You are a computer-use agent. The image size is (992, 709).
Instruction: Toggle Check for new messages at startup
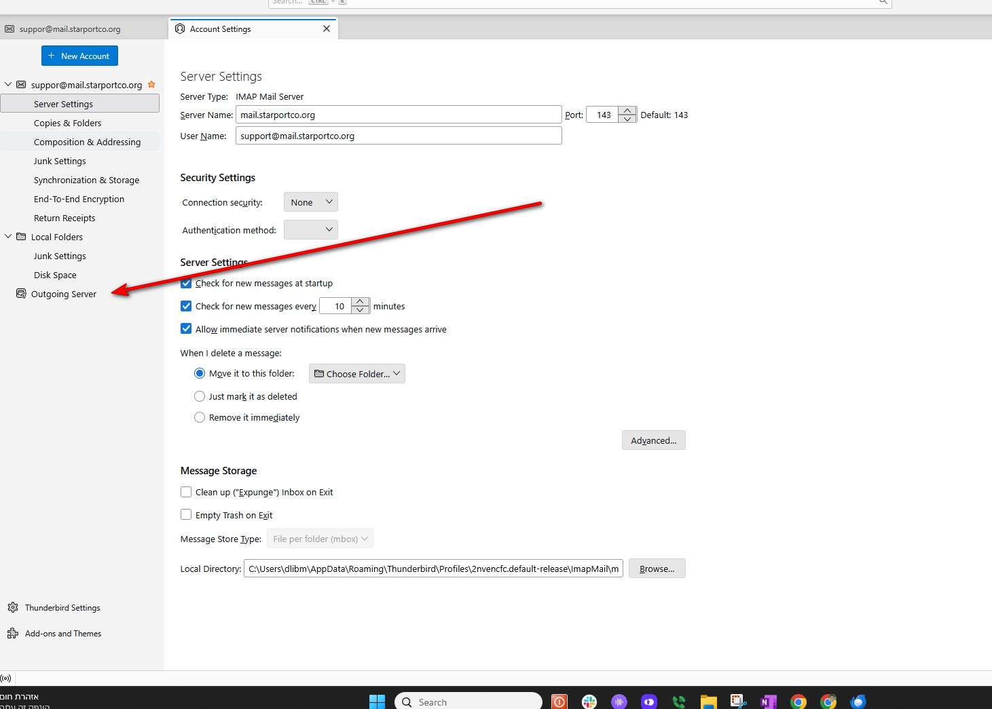coord(186,283)
